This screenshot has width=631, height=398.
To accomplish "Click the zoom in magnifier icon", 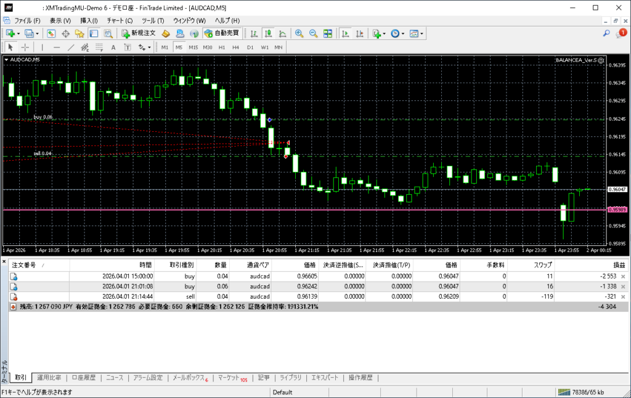I will click(299, 33).
